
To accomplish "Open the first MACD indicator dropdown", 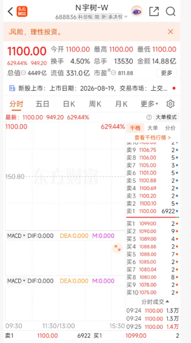I will pos(16,236).
